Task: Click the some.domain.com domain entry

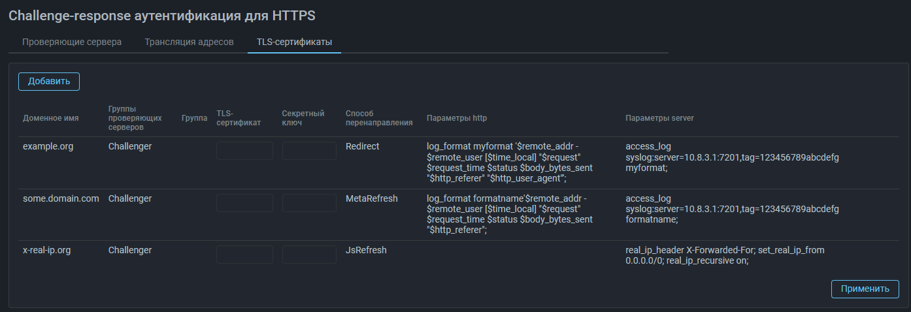Action: (61, 198)
